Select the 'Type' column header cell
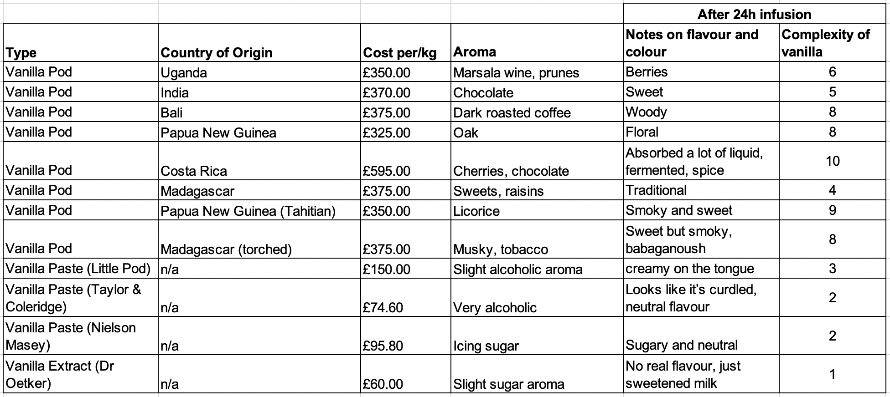890x397 pixels. click(x=81, y=42)
